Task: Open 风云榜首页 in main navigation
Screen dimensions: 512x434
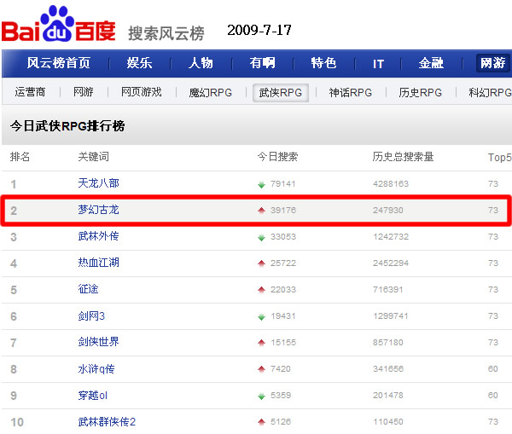Action: (x=58, y=63)
